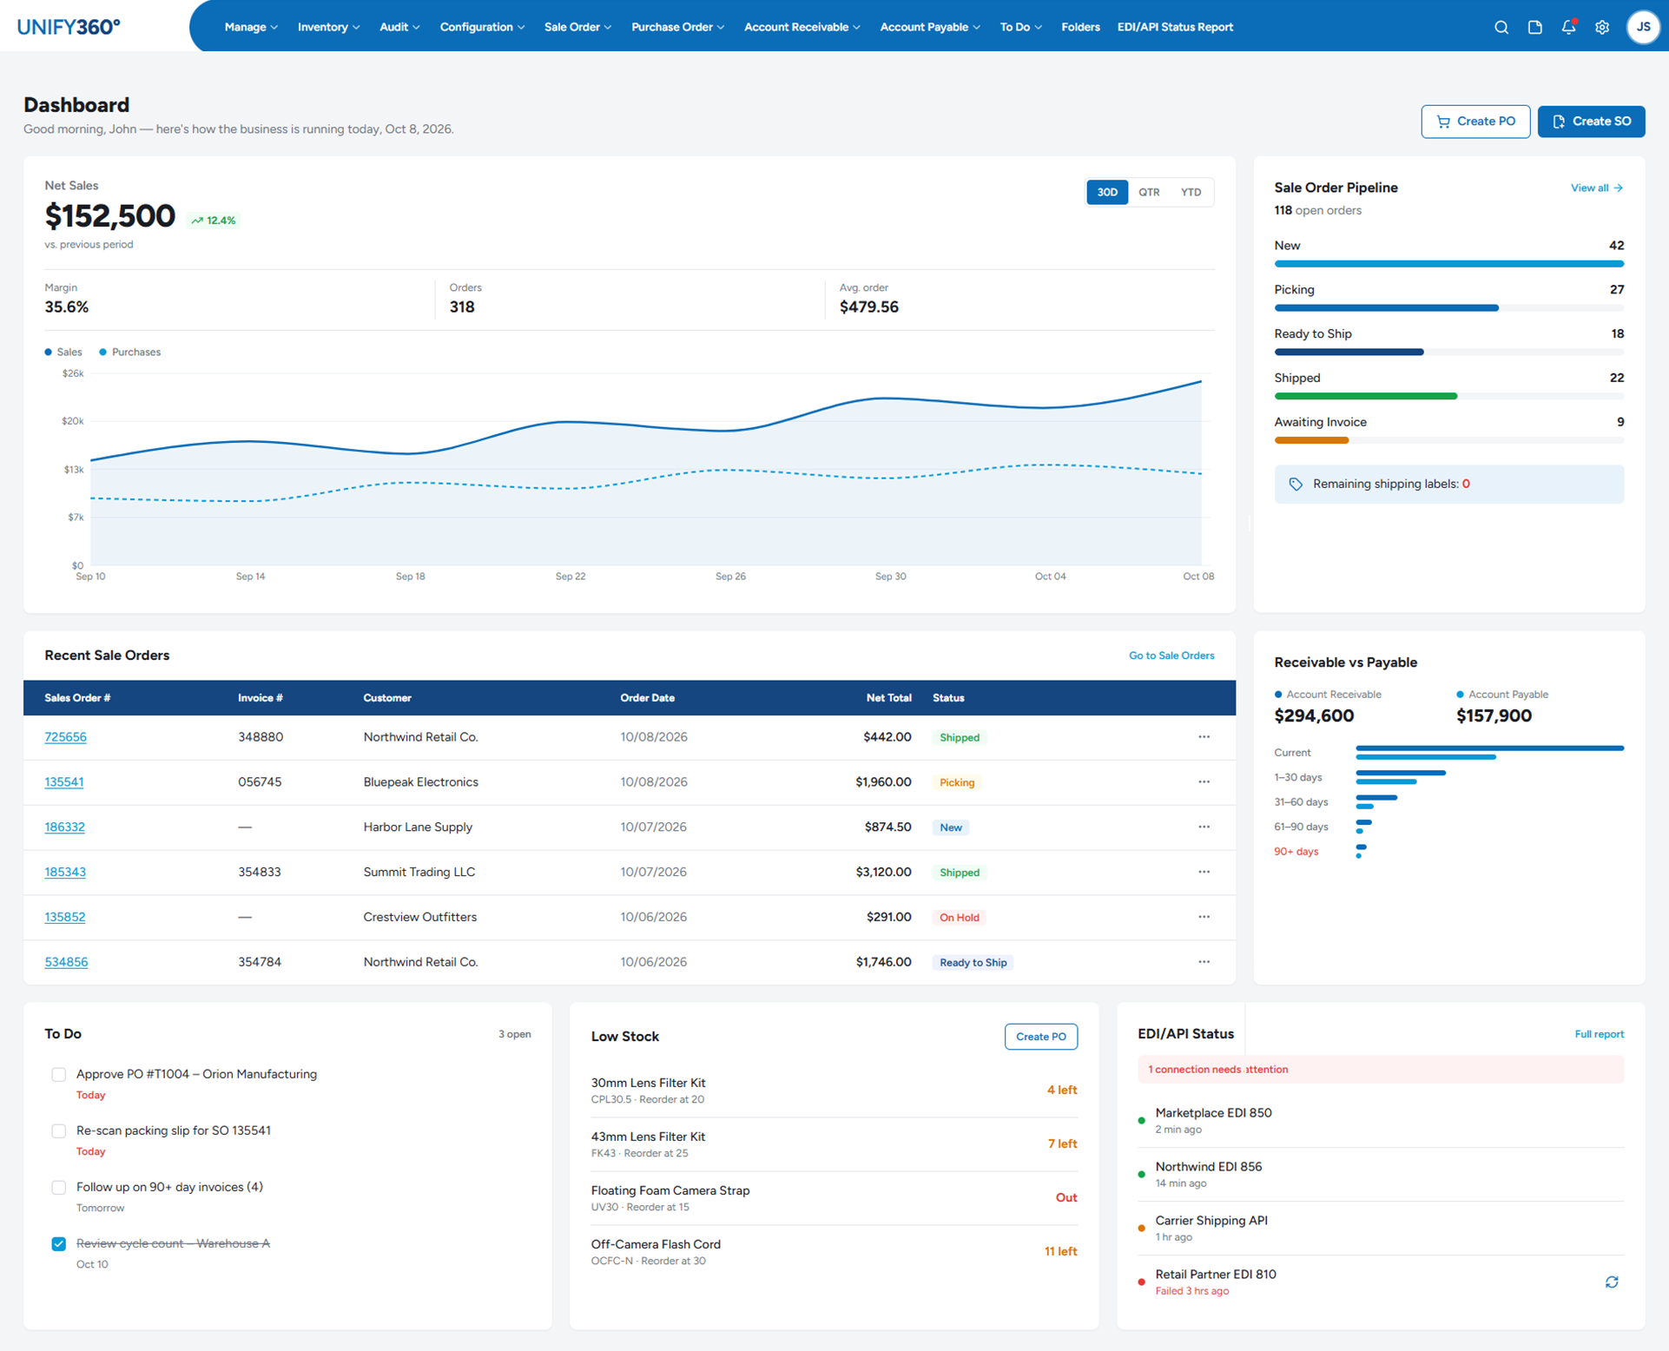Image resolution: width=1669 pixels, height=1351 pixels.
Task: Click Create PO in Low Stock panel
Action: (1040, 1036)
